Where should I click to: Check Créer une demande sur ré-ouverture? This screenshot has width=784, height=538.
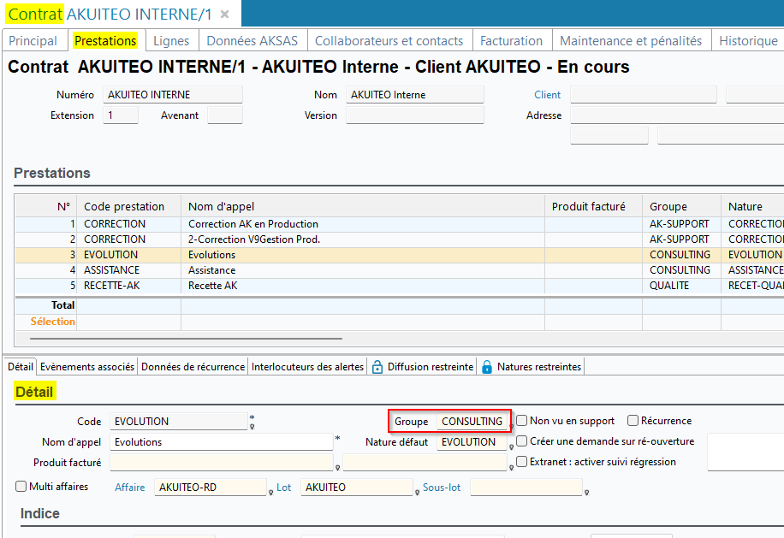click(521, 441)
